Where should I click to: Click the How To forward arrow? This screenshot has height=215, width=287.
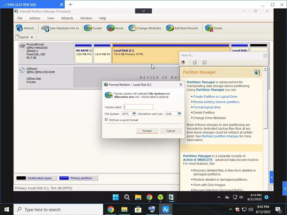[204, 62]
